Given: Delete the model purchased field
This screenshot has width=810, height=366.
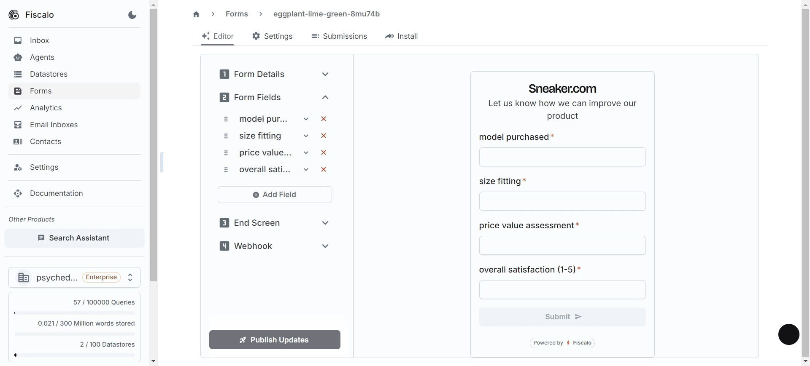Looking at the screenshot, I should pos(324,119).
